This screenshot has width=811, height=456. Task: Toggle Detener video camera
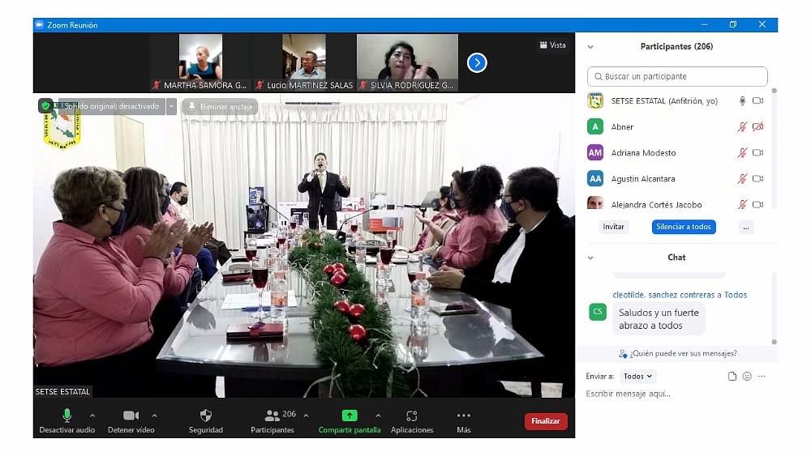click(131, 416)
